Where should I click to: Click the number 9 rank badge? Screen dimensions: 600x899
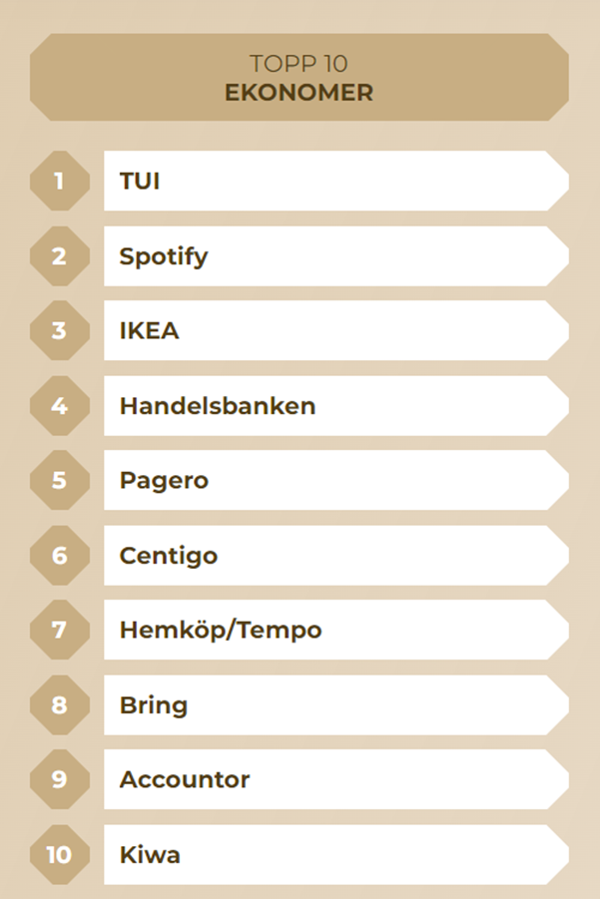coord(60,779)
